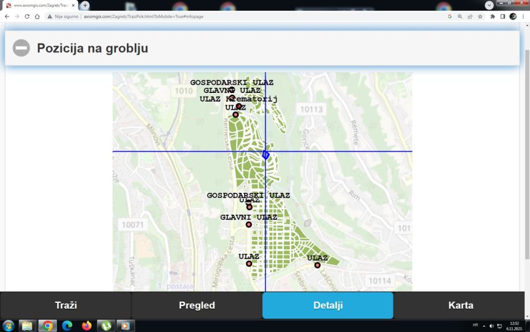This screenshot has width=530, height=332.
Task: Open the tab search dropdown
Action: (489, 5)
